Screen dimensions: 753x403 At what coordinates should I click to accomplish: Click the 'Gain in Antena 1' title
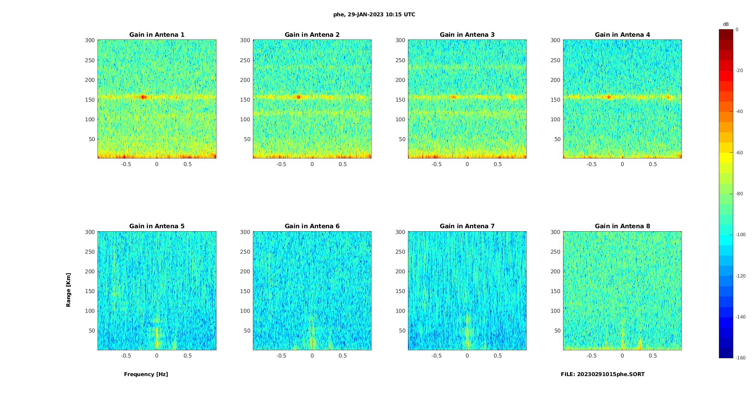tap(157, 34)
